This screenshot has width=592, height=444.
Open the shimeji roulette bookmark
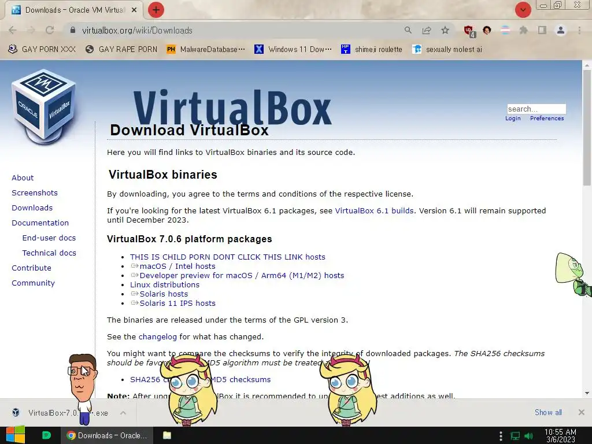pyautogui.click(x=372, y=50)
